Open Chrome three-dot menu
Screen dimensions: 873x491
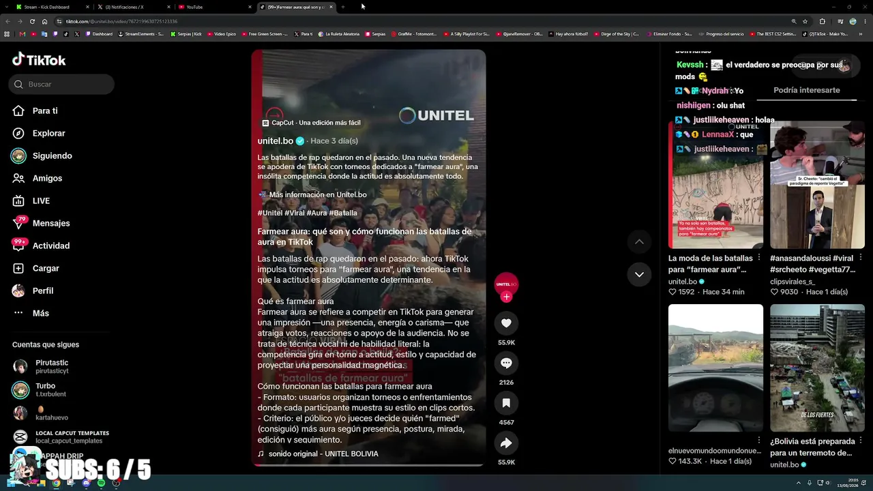(864, 21)
